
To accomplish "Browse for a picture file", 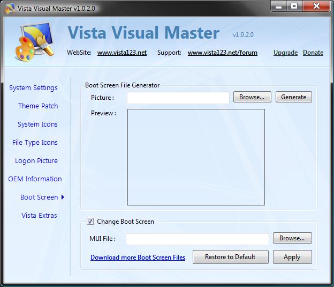I will point(252,97).
